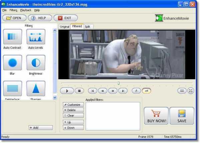Toggle the highlighted volume button
The height and width of the screenshot is (143, 200).
pos(146,91)
